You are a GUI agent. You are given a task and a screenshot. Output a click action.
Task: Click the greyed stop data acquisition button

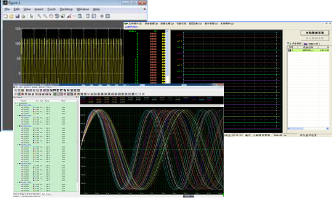314,38
